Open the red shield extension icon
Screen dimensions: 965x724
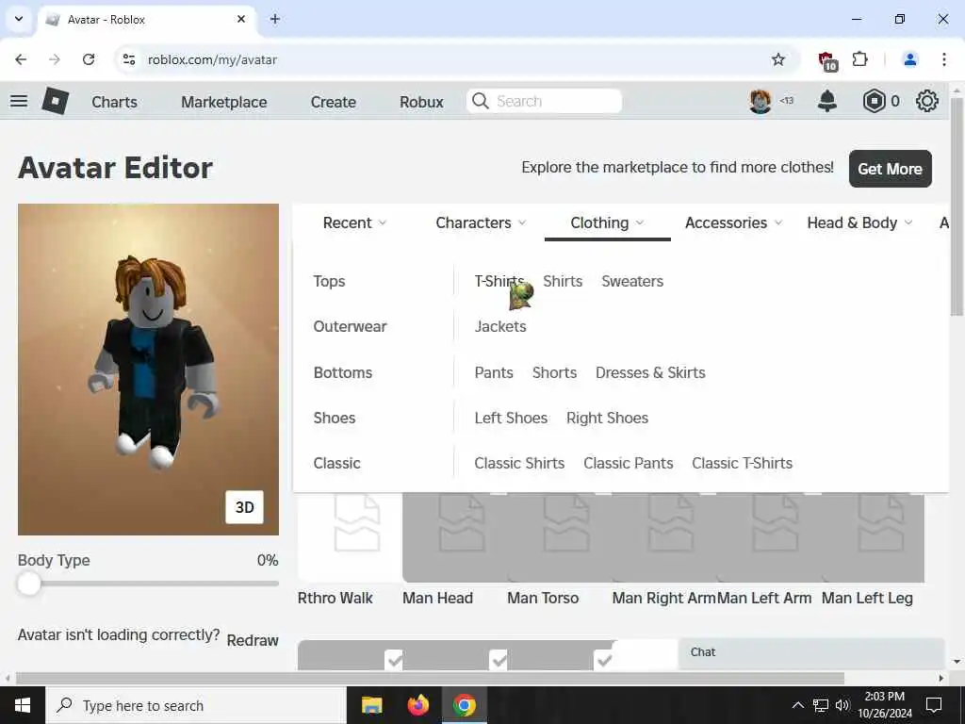pos(827,60)
